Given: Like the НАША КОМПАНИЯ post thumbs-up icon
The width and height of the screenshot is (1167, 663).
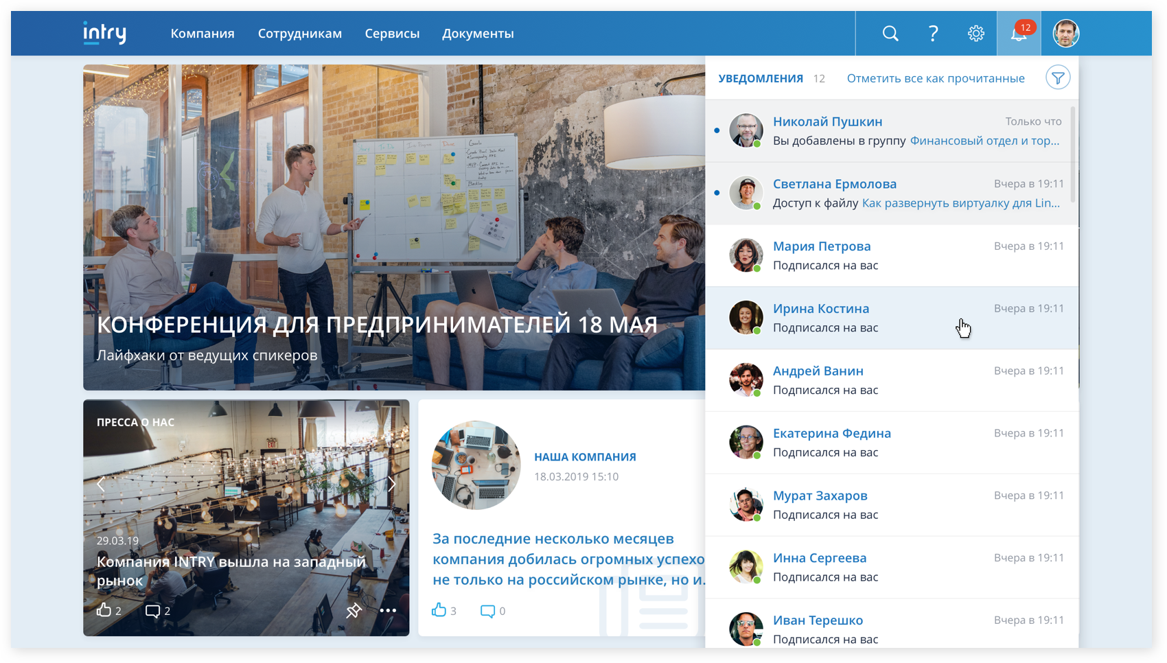Looking at the screenshot, I should click(439, 609).
